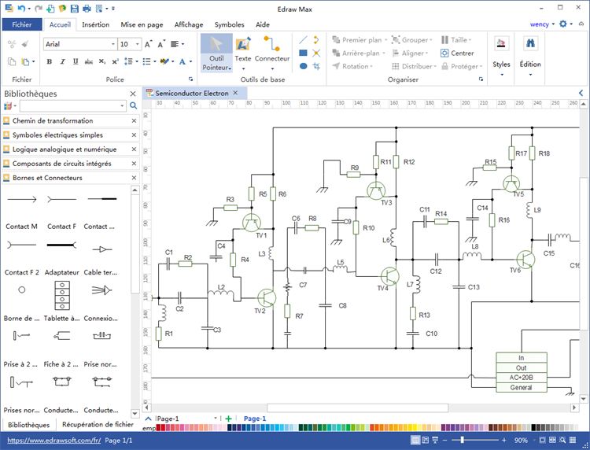Toggle bold formatting

pyautogui.click(x=50, y=61)
